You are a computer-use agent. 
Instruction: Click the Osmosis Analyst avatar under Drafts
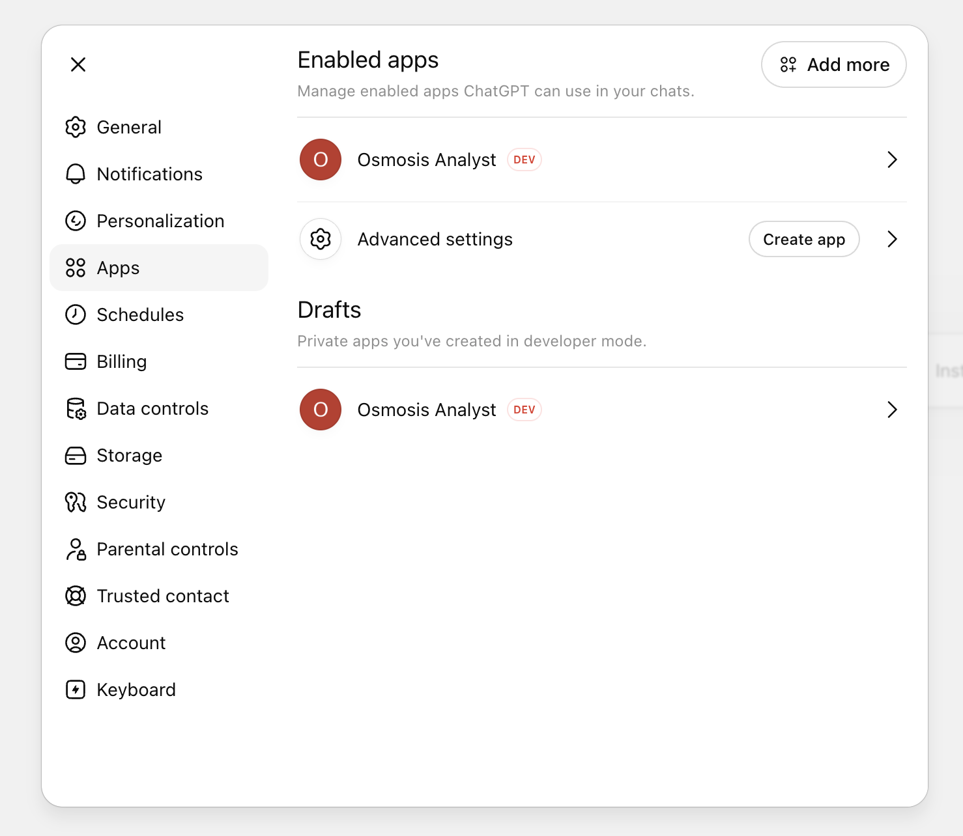click(x=321, y=410)
